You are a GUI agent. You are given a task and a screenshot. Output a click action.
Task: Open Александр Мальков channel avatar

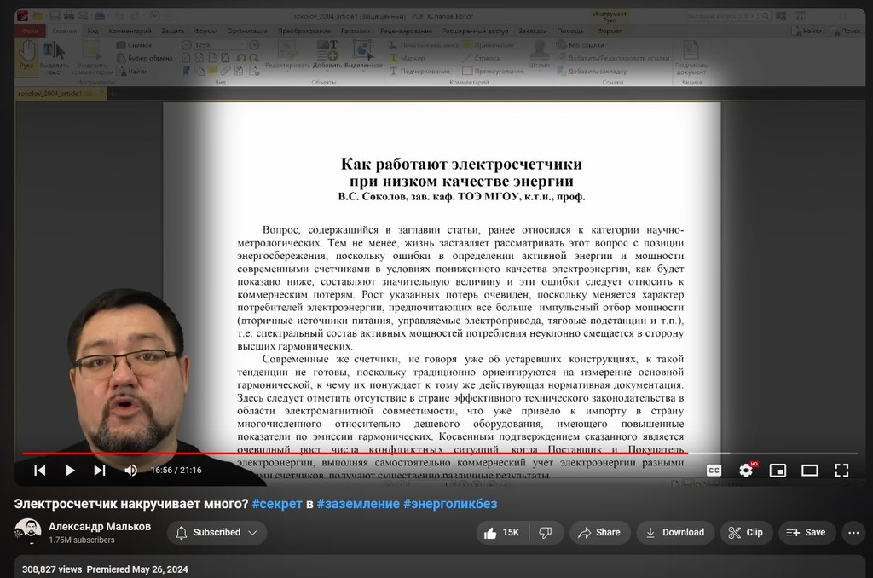pos(27,532)
